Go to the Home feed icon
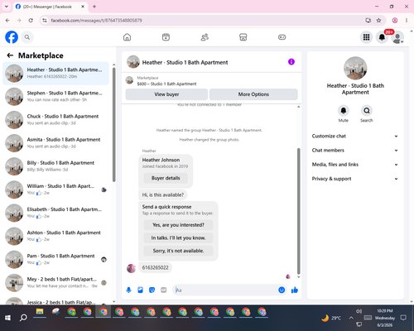The width and height of the screenshot is (414, 331). tap(127, 37)
